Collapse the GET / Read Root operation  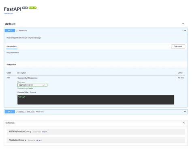pos(185,30)
